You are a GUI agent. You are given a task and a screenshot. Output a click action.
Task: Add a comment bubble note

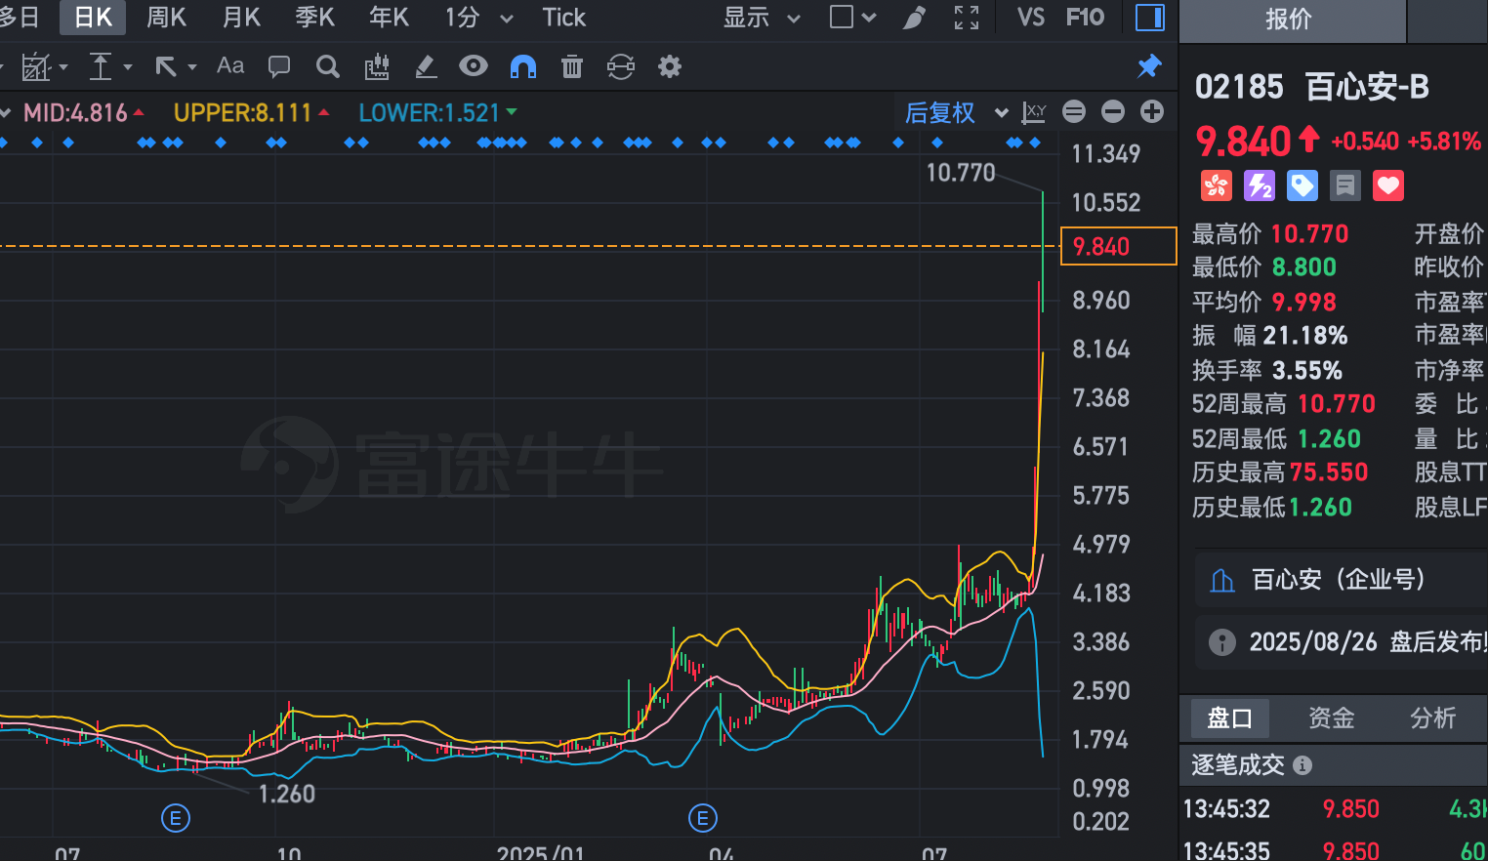tap(279, 66)
